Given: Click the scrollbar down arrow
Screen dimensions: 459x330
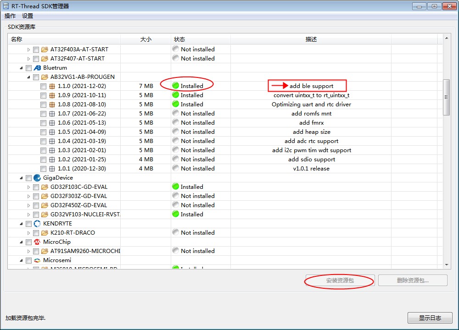Looking at the screenshot, I should click(x=447, y=265).
